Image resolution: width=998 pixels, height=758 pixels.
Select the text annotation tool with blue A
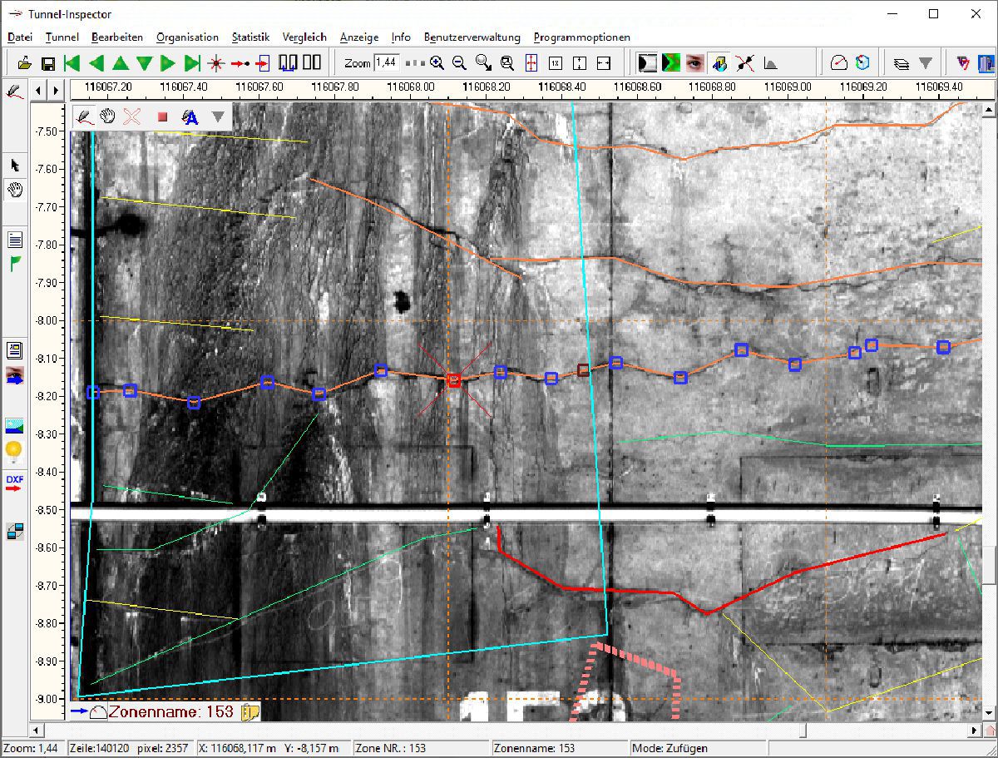point(190,117)
